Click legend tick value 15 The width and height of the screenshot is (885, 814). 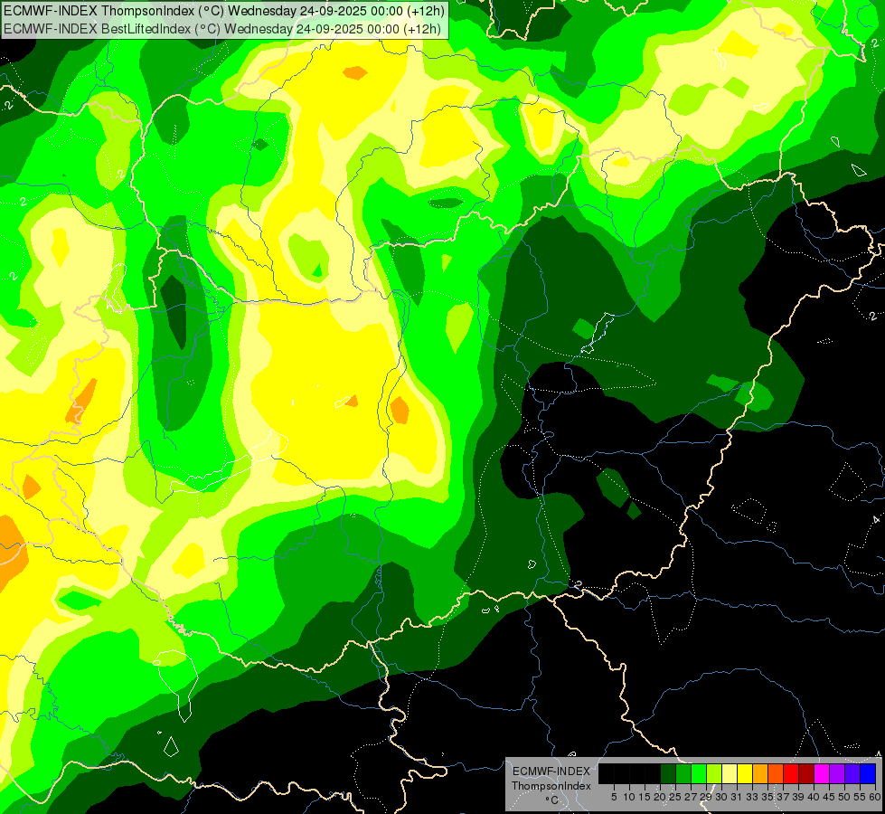[x=645, y=797]
